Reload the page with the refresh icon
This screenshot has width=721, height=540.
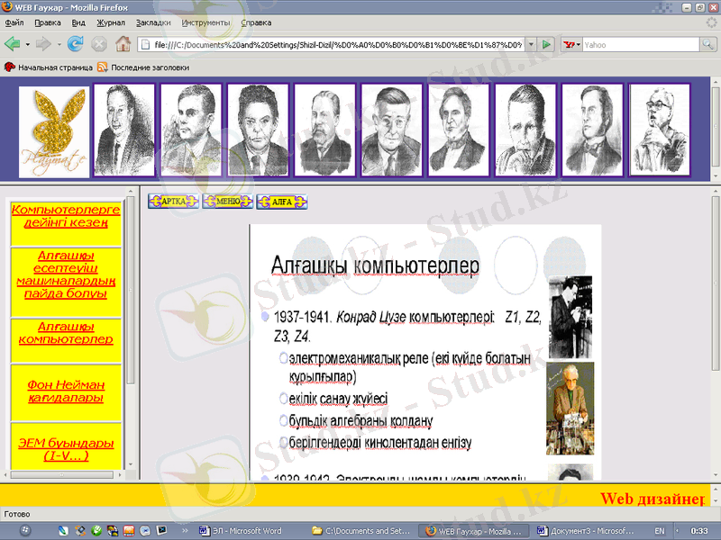[x=76, y=43]
